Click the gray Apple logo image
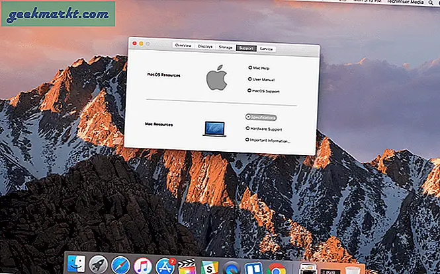 click(x=216, y=77)
